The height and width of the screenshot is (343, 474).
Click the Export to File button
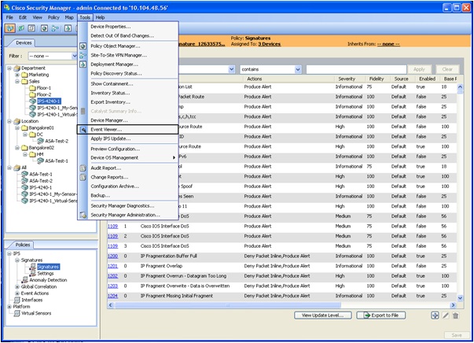pyautogui.click(x=381, y=315)
